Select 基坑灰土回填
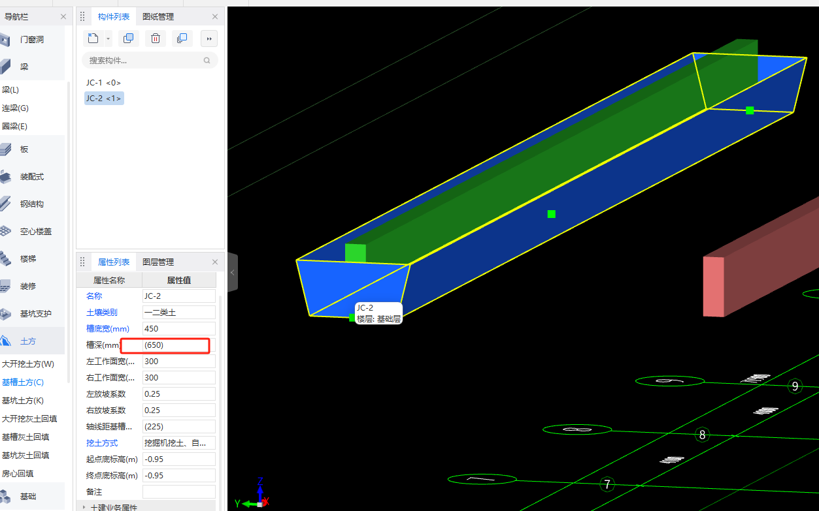 [25, 456]
